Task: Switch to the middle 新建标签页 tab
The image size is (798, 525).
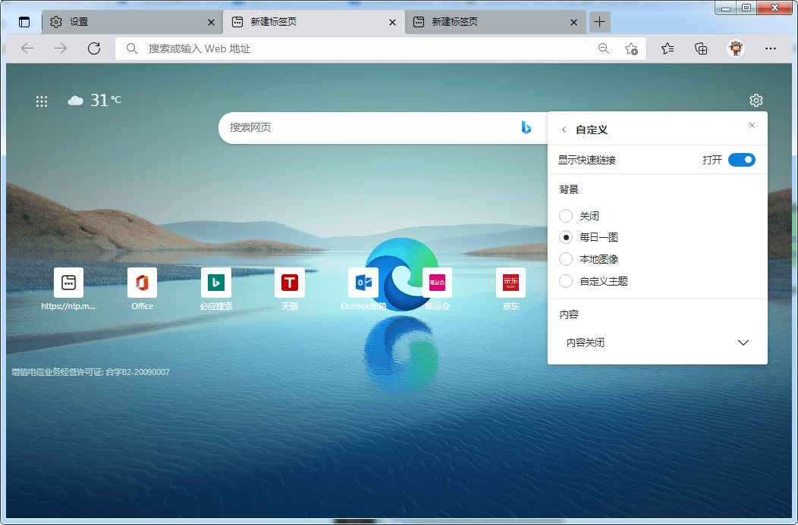Action: (x=314, y=22)
